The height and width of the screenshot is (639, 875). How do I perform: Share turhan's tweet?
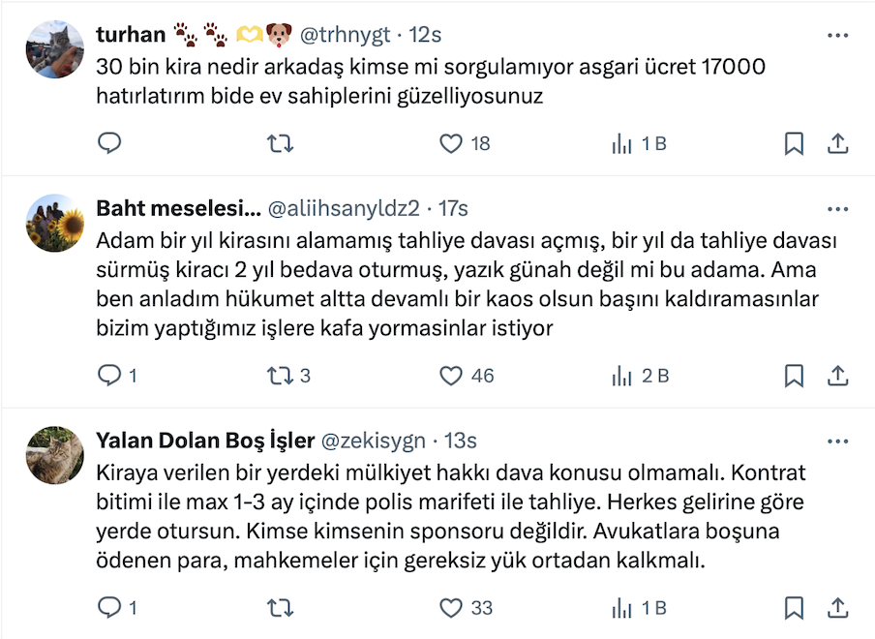tap(838, 144)
